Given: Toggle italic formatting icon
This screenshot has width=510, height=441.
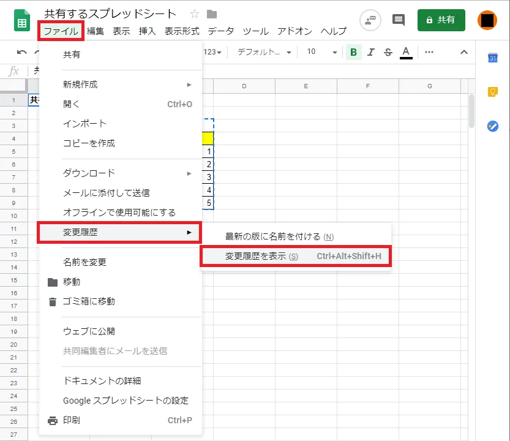Looking at the screenshot, I should (371, 52).
